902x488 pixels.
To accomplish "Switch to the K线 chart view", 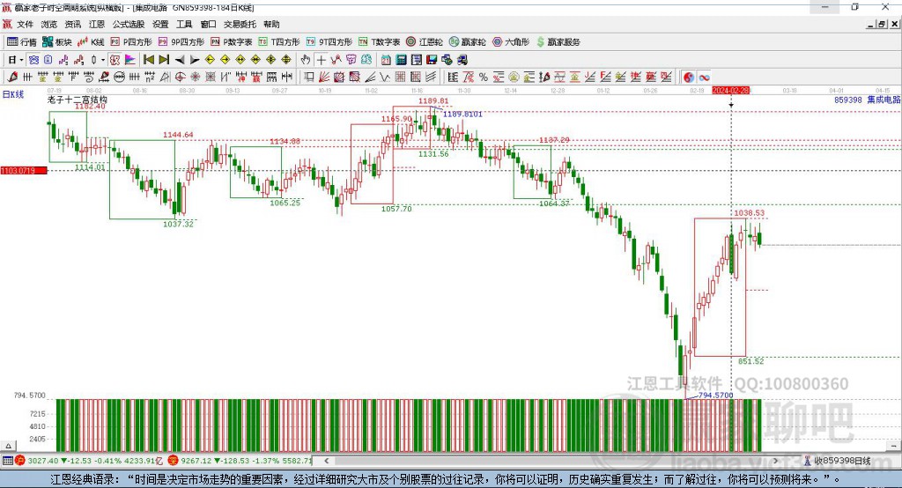I will tap(91, 42).
